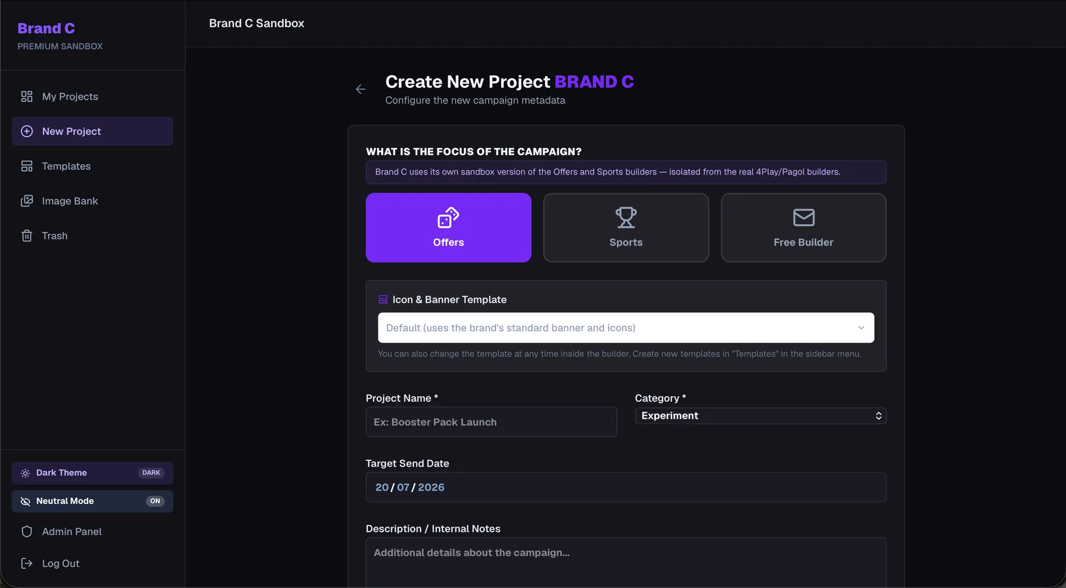Click the dice icon on Offers card
This screenshot has width=1066, height=588.
pyautogui.click(x=448, y=218)
